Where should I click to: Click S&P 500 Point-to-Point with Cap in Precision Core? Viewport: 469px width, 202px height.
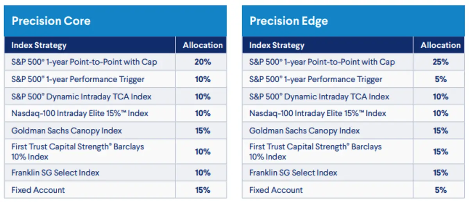[84, 62]
